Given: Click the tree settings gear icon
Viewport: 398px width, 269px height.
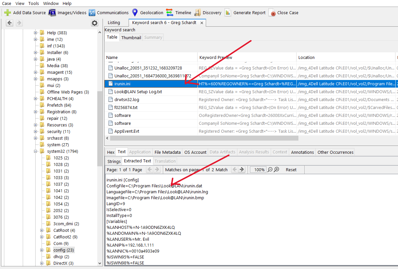Looking at the screenshot, I should tap(95, 23).
